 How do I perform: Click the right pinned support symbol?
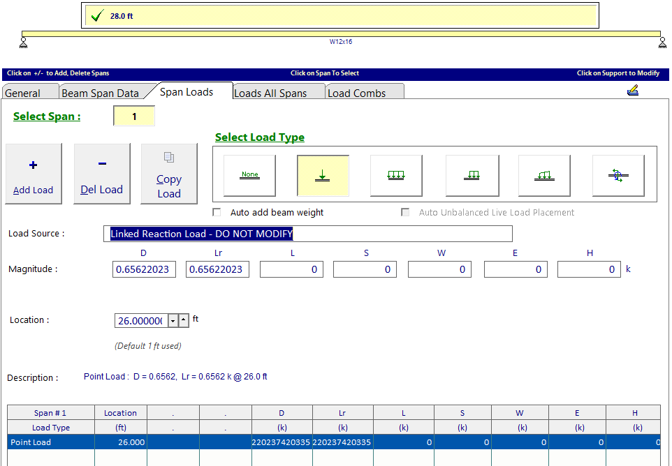pos(663,43)
